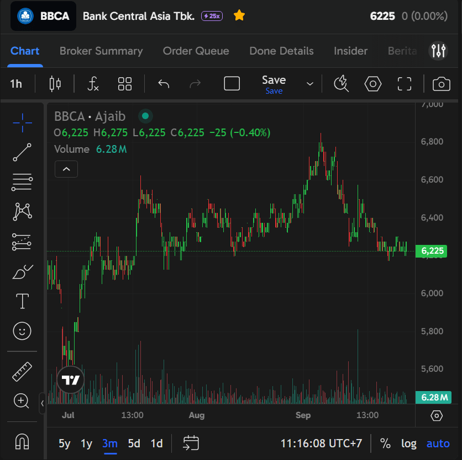
Task: Redo the chart action
Action: pyautogui.click(x=195, y=84)
